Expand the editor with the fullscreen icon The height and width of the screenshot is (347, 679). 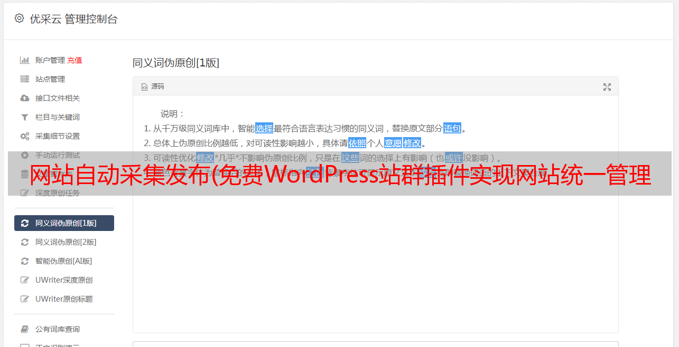click(607, 87)
